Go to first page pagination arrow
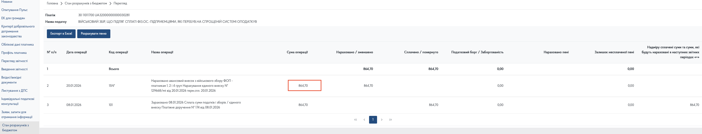702x134 pixels. click(x=355, y=120)
